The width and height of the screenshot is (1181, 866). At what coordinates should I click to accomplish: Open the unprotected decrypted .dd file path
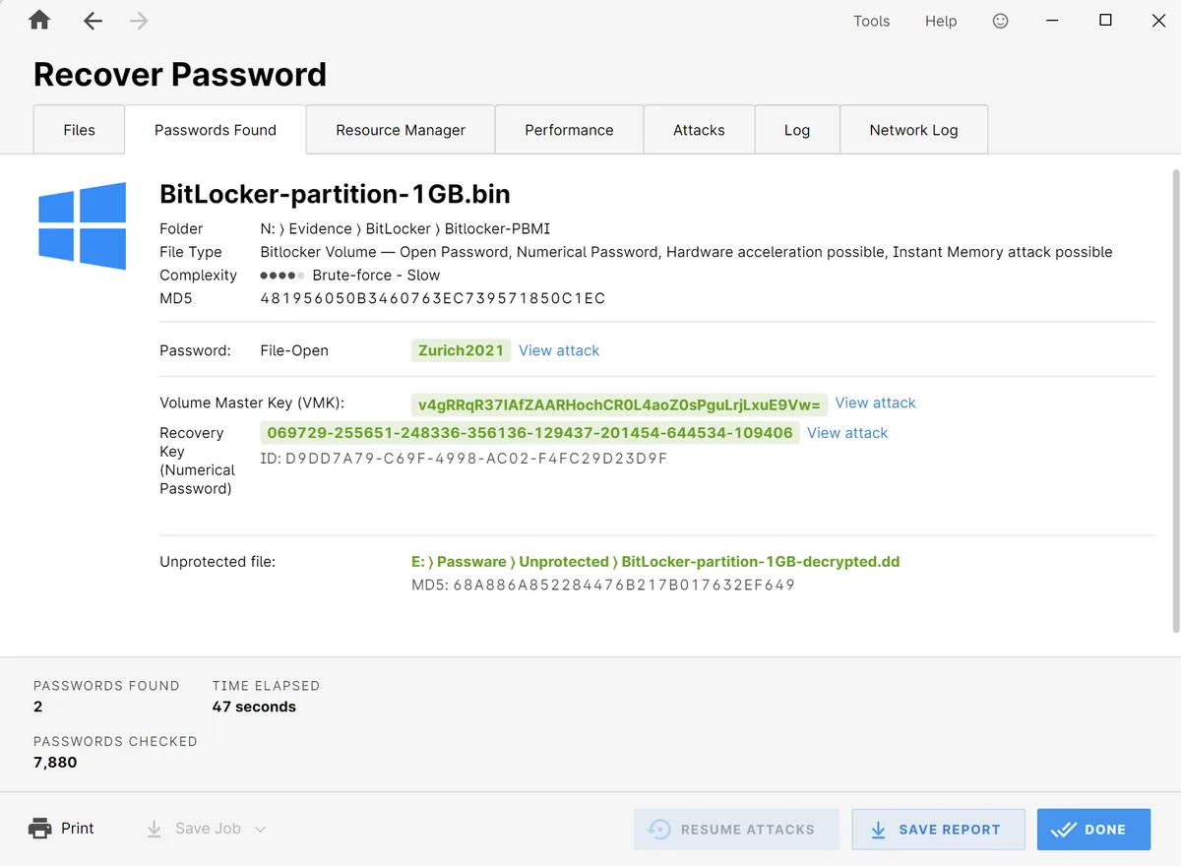(x=655, y=562)
